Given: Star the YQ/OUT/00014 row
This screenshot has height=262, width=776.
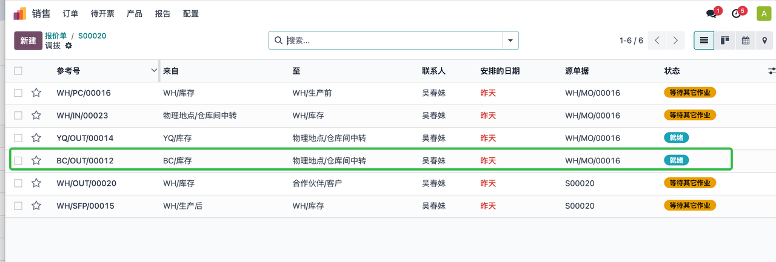Looking at the screenshot, I should (x=36, y=138).
